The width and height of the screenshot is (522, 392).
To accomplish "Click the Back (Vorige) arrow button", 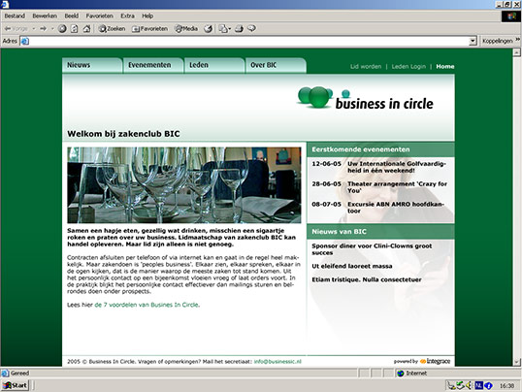I will 16,29.
